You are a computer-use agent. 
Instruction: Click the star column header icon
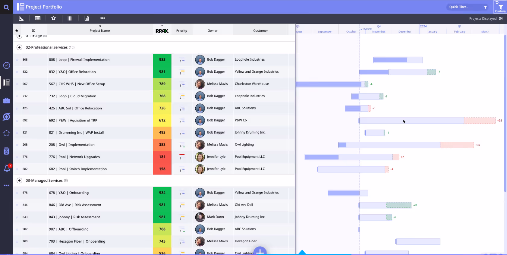coord(17,31)
